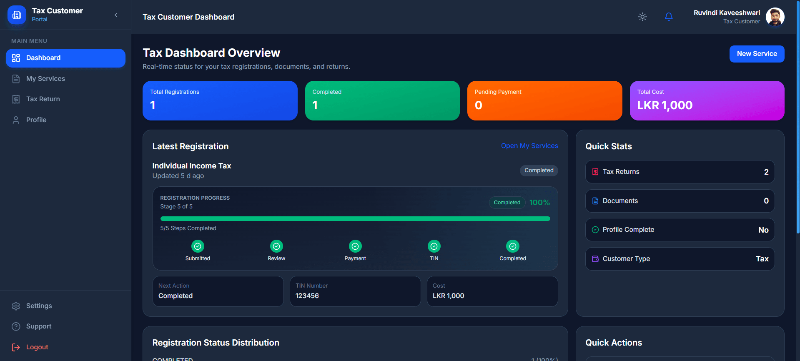Click the TIN Number 123456 box
The image size is (800, 361).
point(355,291)
